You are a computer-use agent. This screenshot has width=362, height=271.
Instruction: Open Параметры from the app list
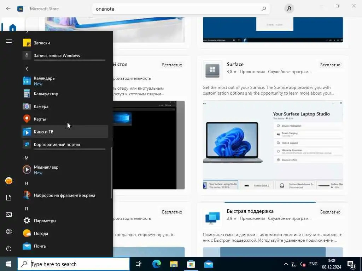pyautogui.click(x=65, y=221)
